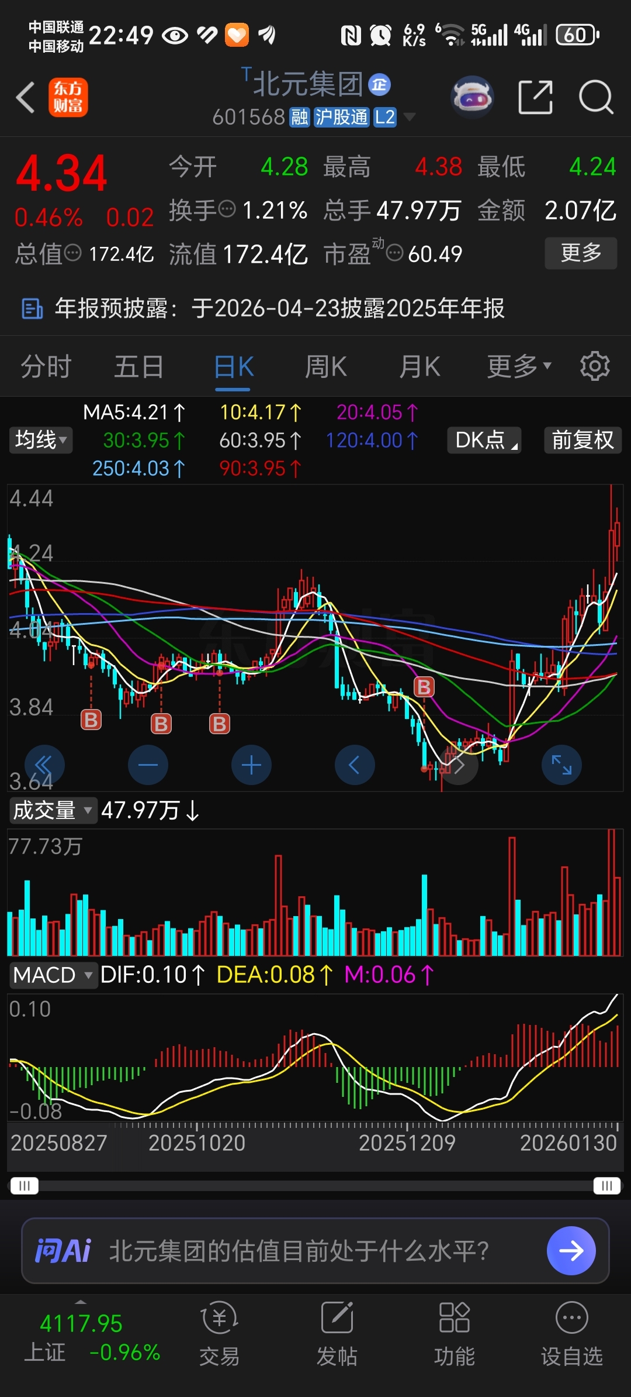The image size is (631, 1397).
Task: Open search with the magnifier icon
Action: click(x=596, y=97)
